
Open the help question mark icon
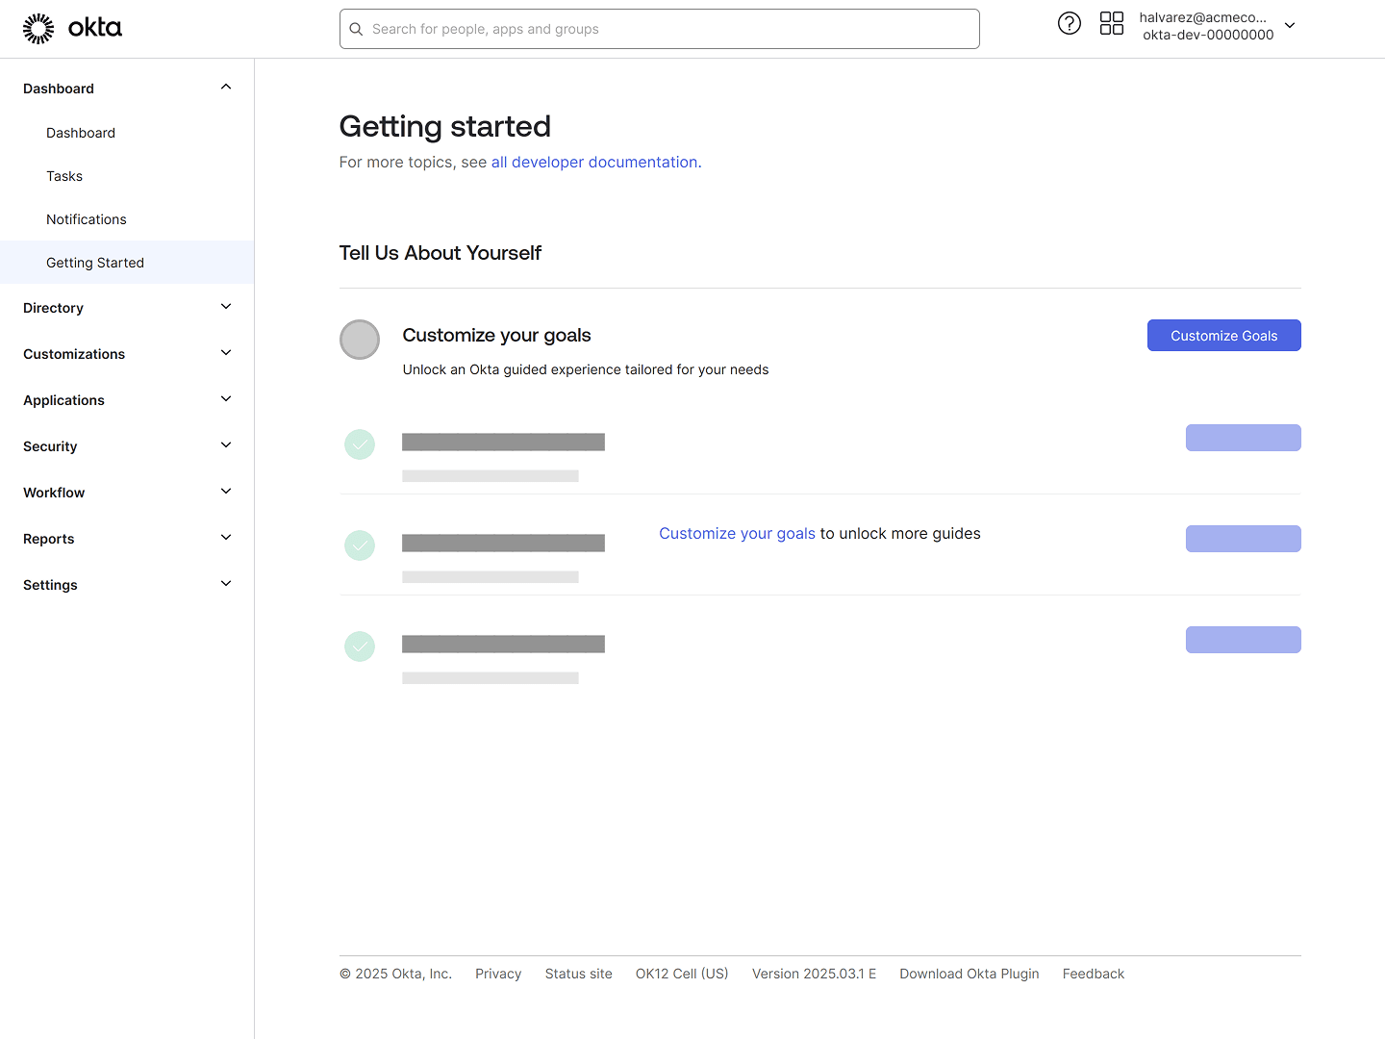tap(1070, 23)
